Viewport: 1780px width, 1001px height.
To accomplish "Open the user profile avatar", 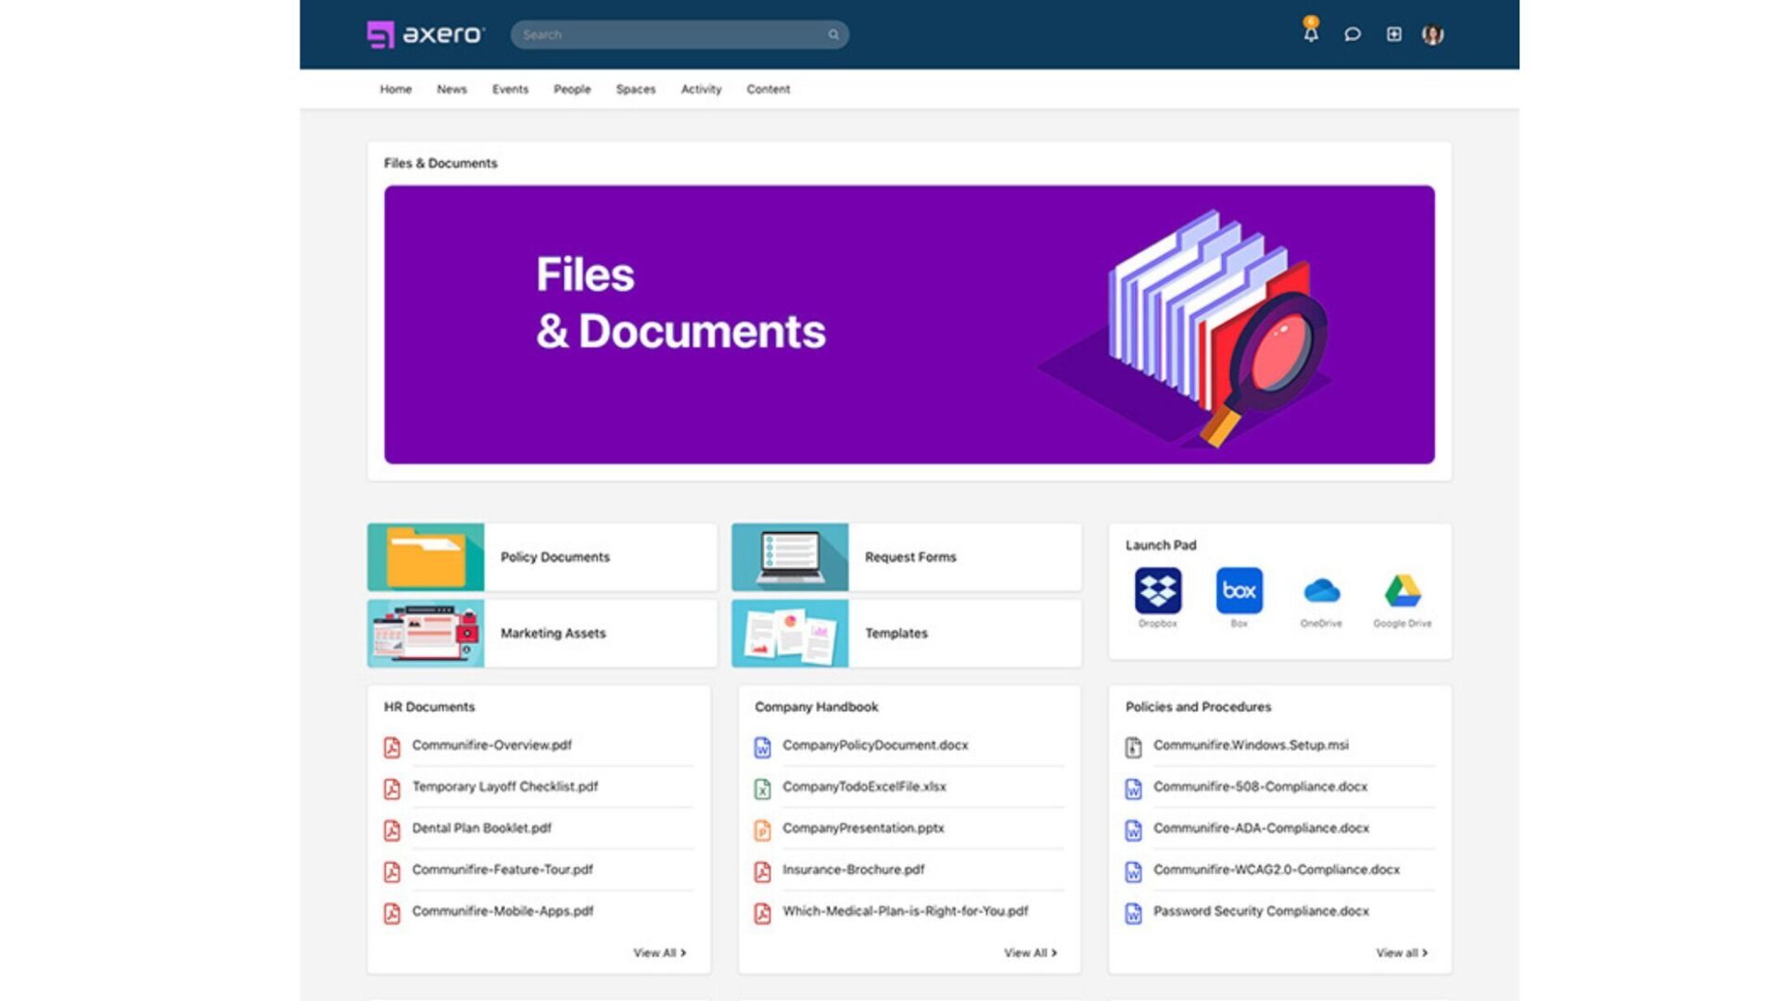I will [x=1432, y=34].
